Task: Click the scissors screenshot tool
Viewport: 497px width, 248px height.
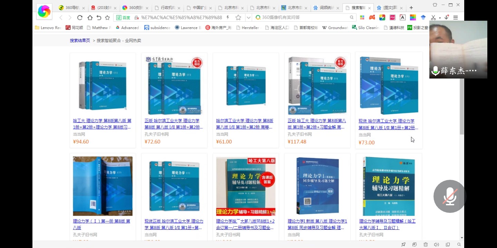Action: [x=433, y=18]
